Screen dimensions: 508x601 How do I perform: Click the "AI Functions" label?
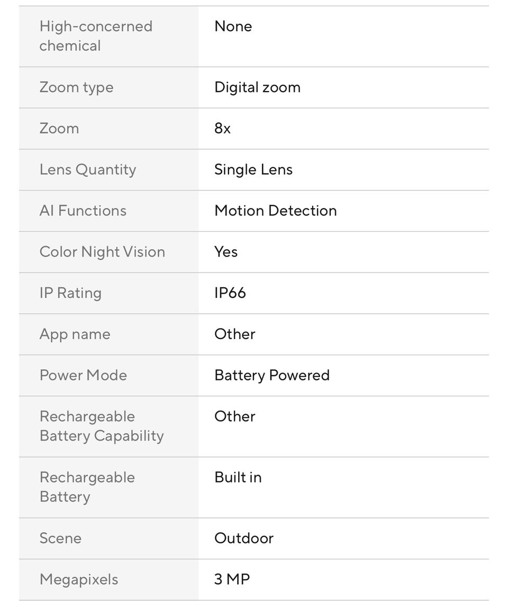click(x=83, y=211)
